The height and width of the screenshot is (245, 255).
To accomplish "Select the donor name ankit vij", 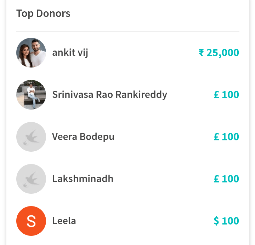I will click(x=70, y=53).
